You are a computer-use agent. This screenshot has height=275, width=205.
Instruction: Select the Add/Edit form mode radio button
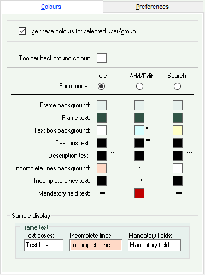pos(139,87)
